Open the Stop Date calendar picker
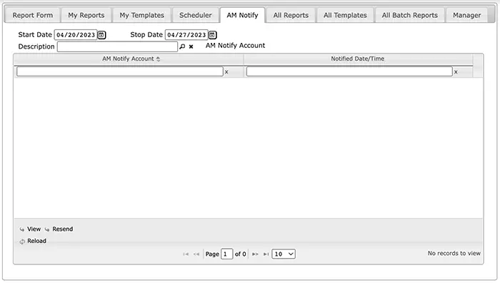Image resolution: width=500 pixels, height=283 pixels. pyautogui.click(x=212, y=35)
